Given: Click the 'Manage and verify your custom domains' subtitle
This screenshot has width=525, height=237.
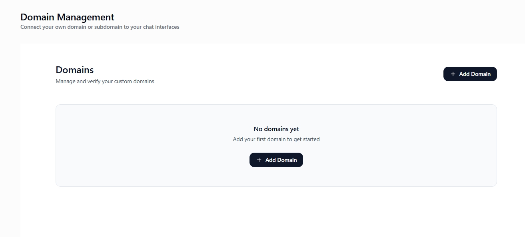Looking at the screenshot, I should (x=104, y=81).
